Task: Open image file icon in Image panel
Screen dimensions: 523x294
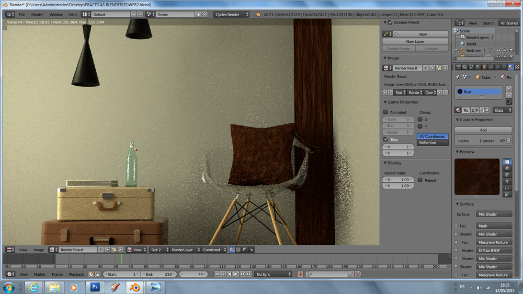Action: coord(439,68)
